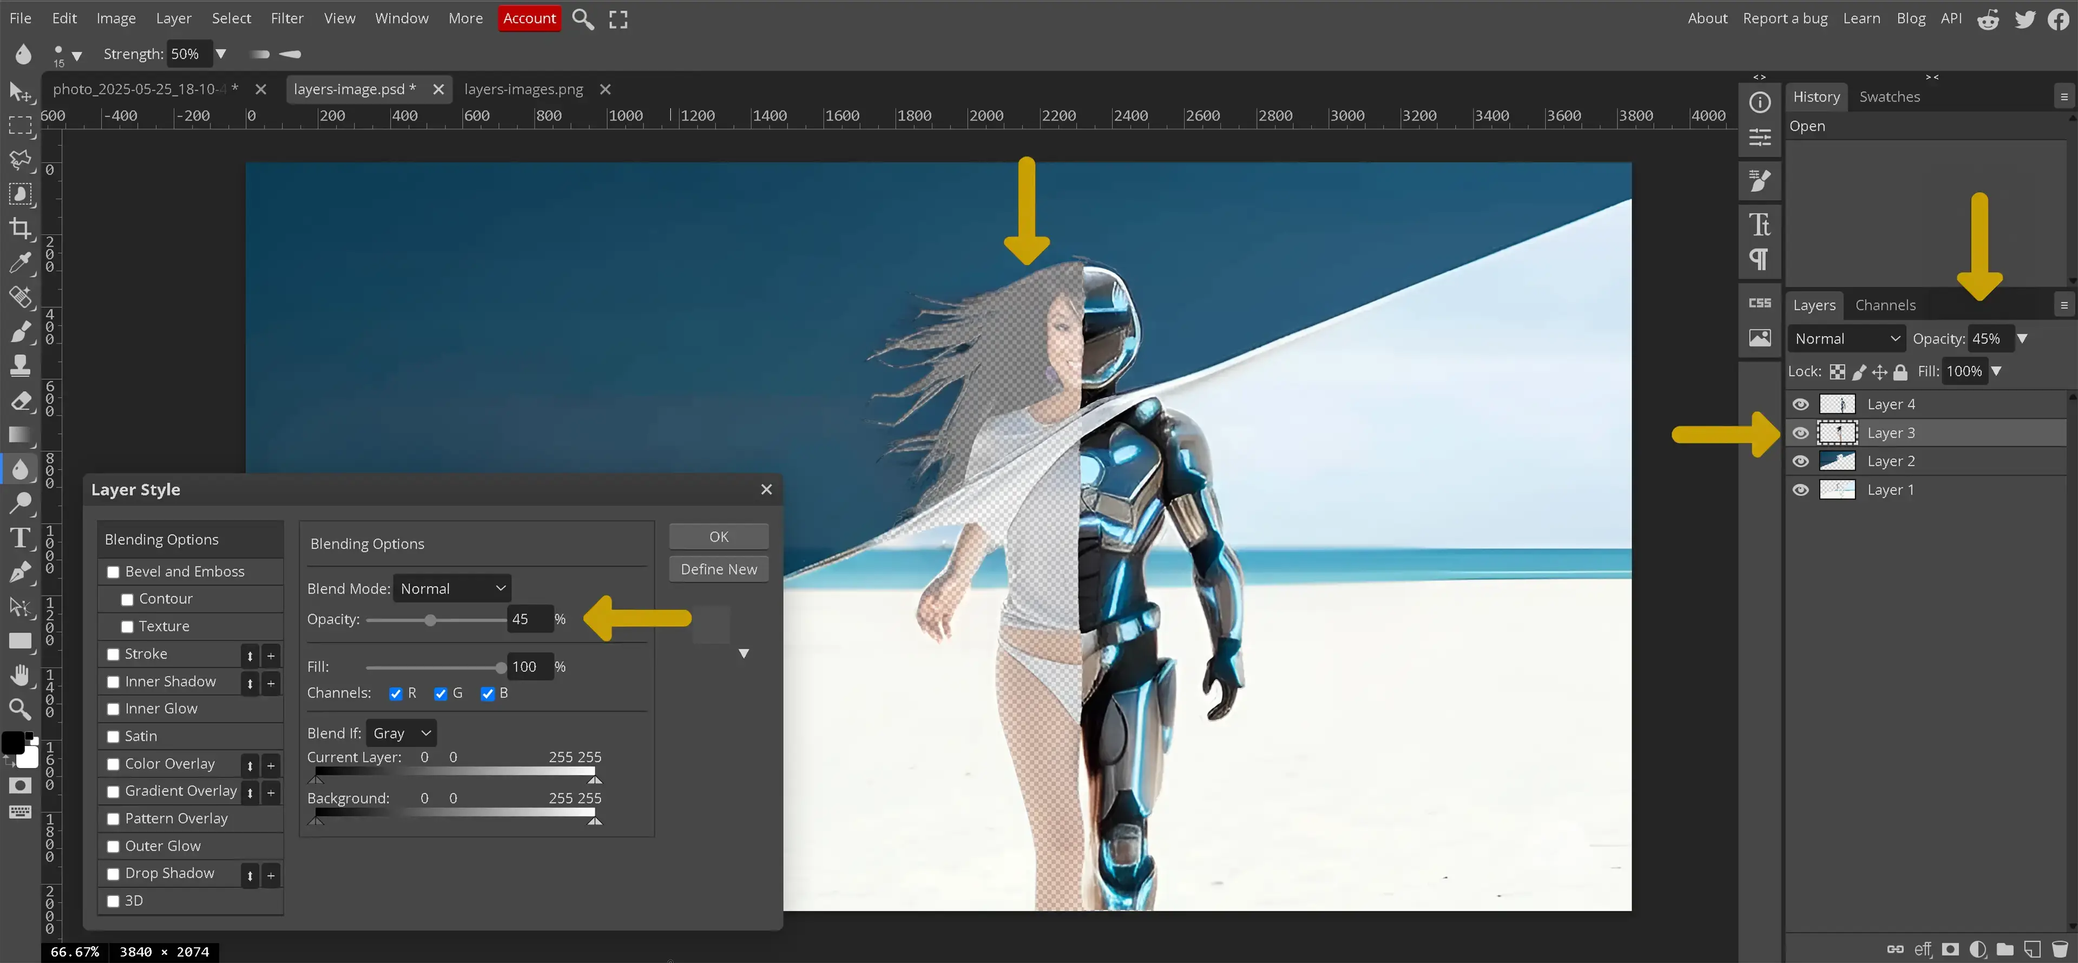Open the Blend Mode dropdown in Layer Style
The height and width of the screenshot is (963, 2078).
pos(452,589)
